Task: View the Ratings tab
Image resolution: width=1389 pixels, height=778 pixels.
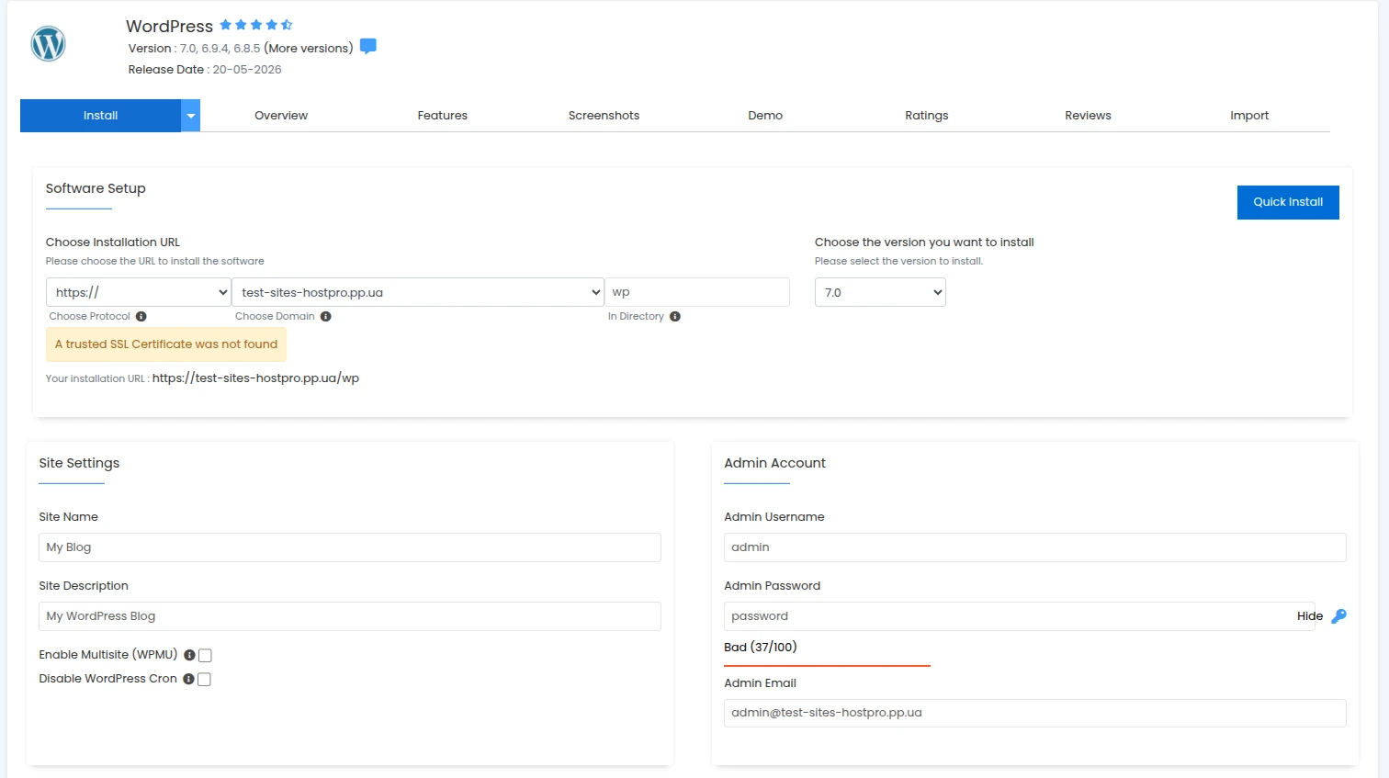Action: 927,116
